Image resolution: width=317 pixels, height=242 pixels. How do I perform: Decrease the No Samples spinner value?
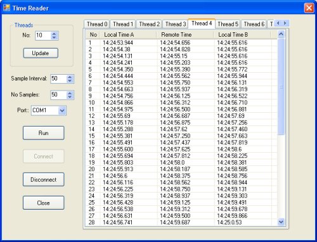pos(70,97)
